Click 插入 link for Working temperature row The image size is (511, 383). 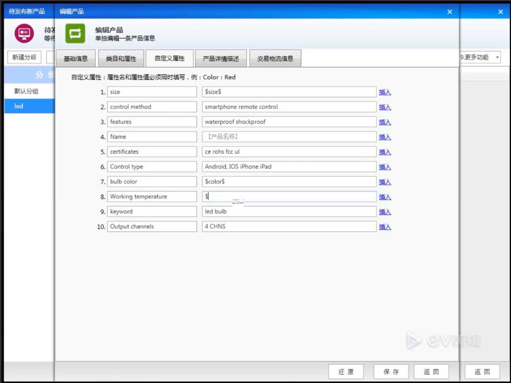coord(385,197)
